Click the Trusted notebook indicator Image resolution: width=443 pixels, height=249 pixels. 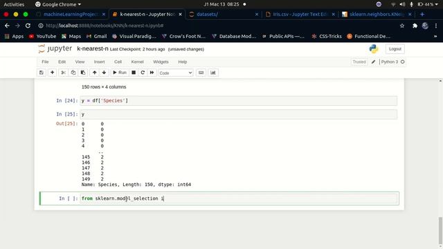tap(359, 62)
